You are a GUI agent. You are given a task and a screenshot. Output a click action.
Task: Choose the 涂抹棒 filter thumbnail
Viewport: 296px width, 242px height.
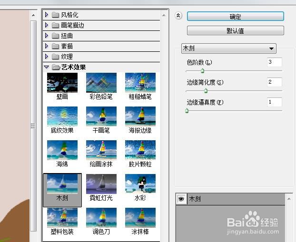[140, 218]
